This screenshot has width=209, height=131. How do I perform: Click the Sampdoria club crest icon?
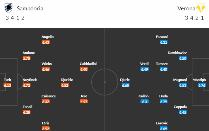(8, 8)
